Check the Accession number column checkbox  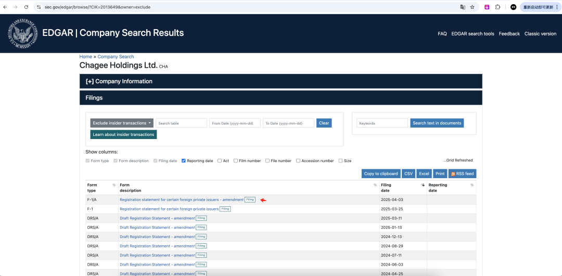[x=298, y=161]
